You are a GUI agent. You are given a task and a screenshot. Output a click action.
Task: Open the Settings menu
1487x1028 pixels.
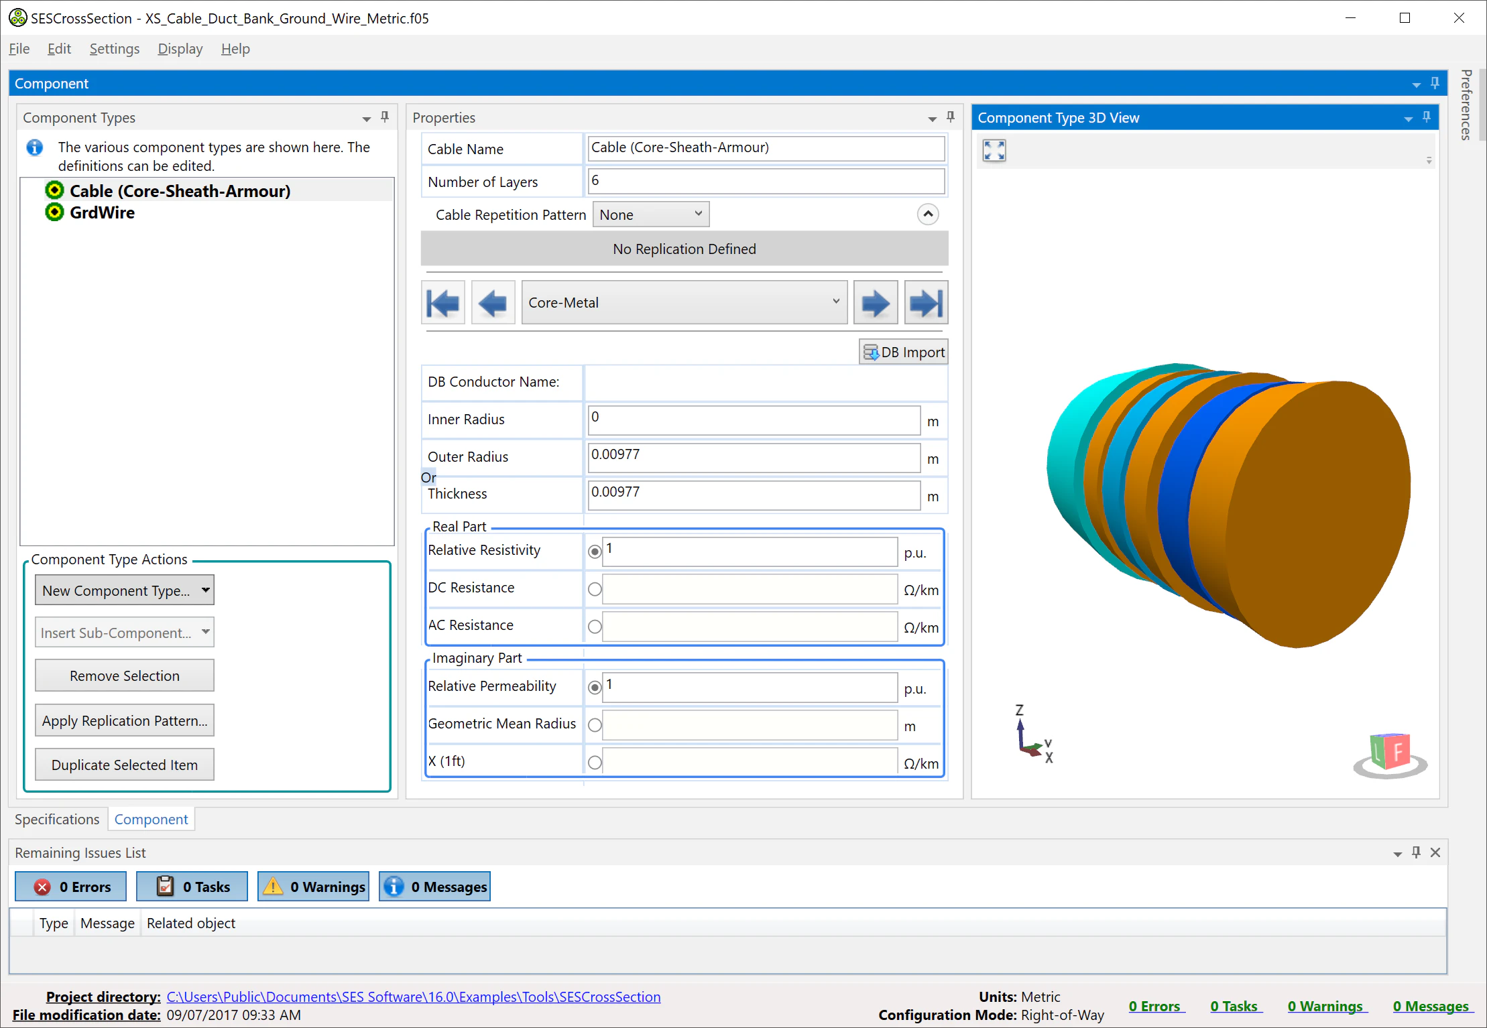tap(114, 48)
